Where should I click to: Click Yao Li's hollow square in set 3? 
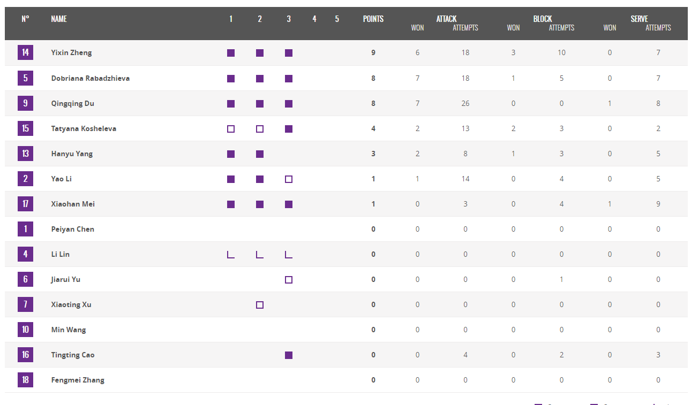tap(289, 179)
